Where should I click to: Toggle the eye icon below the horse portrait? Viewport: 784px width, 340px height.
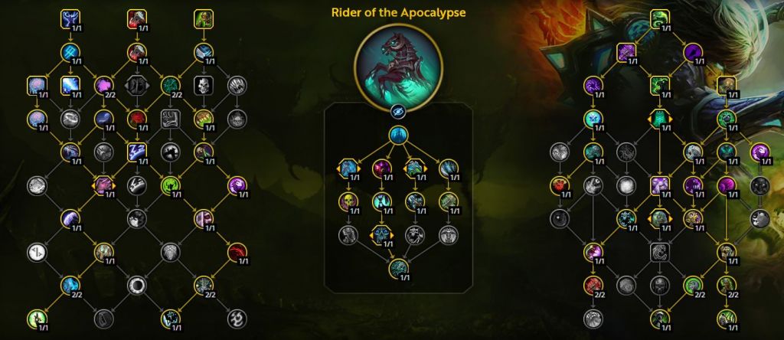click(x=398, y=113)
